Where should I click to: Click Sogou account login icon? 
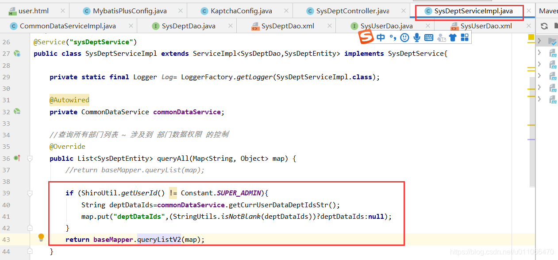(x=441, y=38)
